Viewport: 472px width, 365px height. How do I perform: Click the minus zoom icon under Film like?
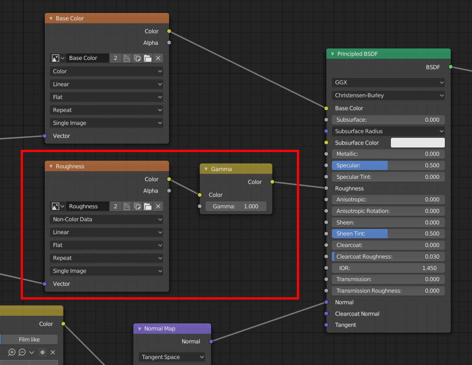[x=22, y=353]
